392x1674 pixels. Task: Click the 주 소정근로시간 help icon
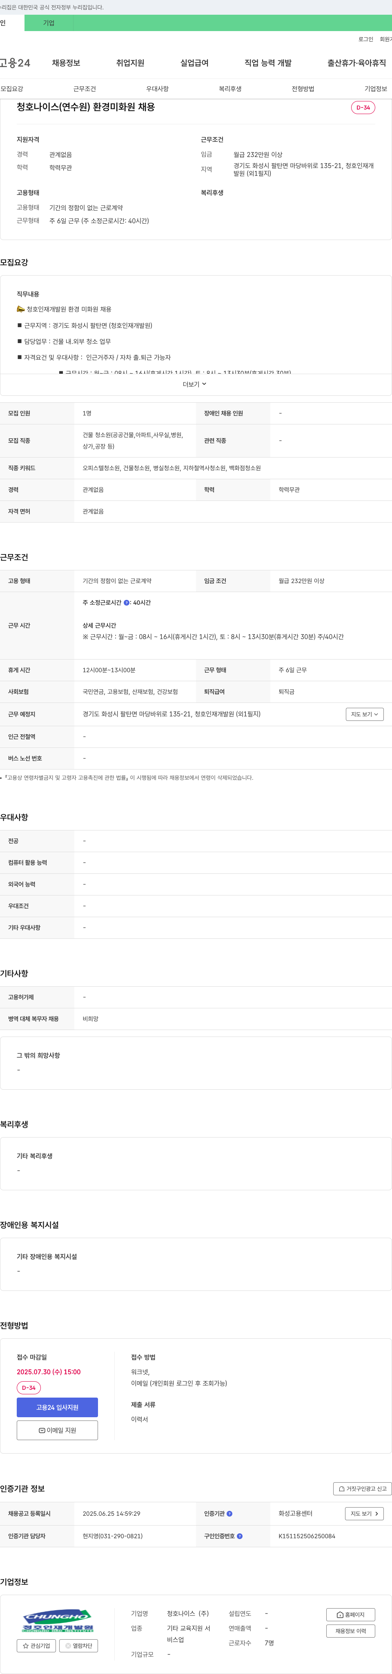[127, 603]
